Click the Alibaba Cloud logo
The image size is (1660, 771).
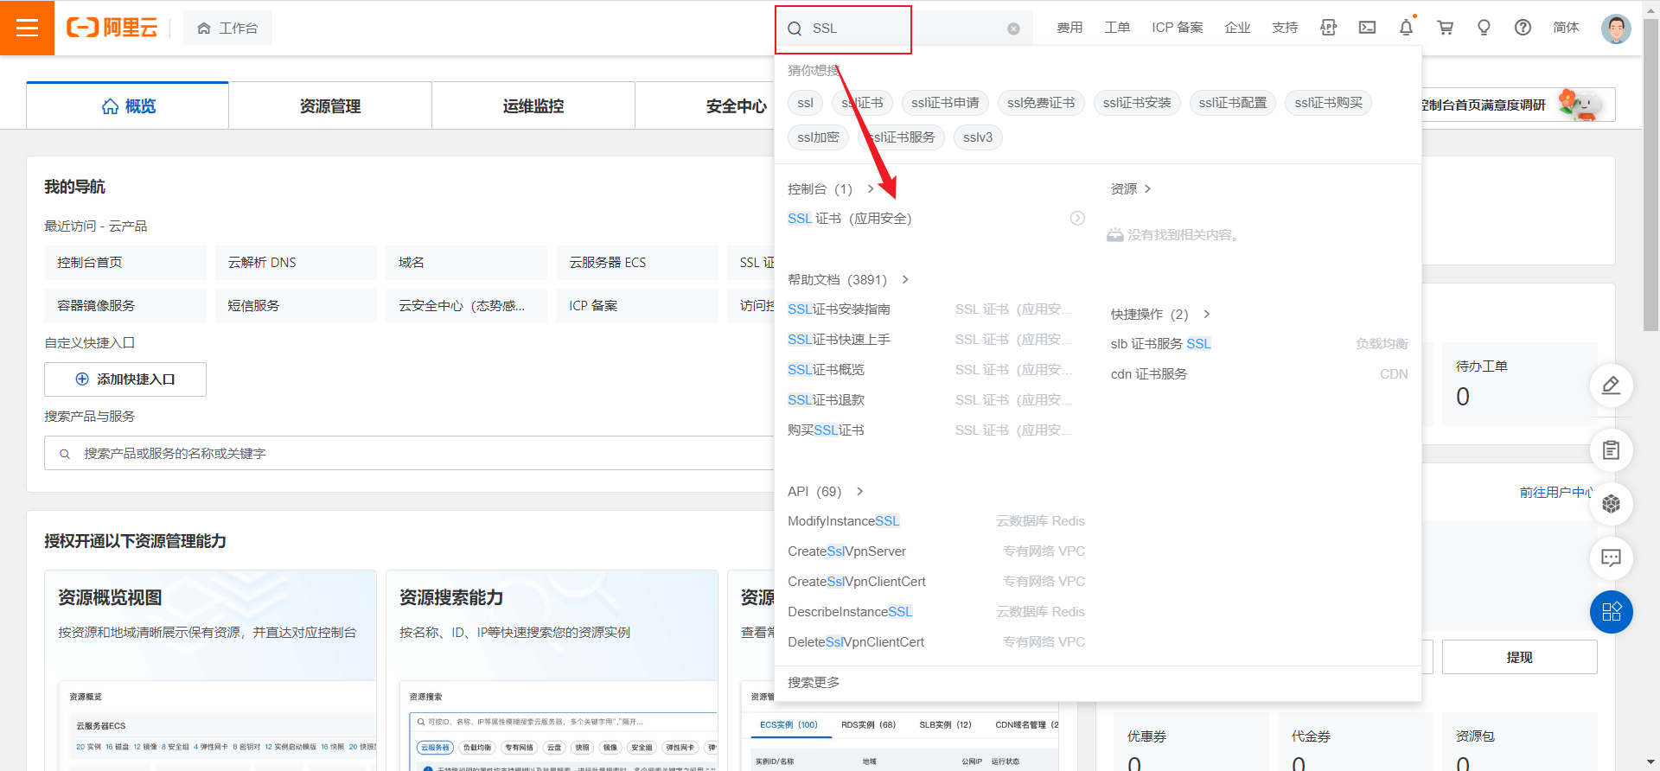click(112, 28)
